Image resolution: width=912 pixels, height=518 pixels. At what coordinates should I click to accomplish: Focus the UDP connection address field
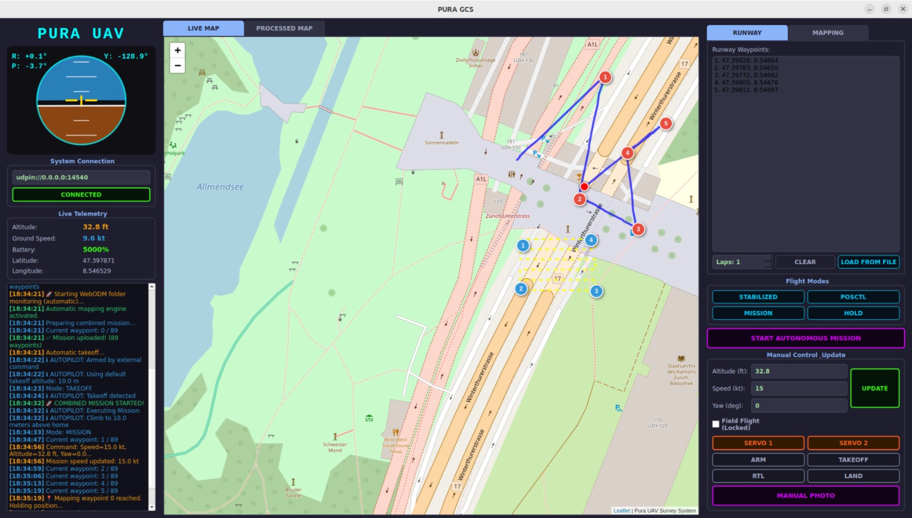[x=82, y=178]
